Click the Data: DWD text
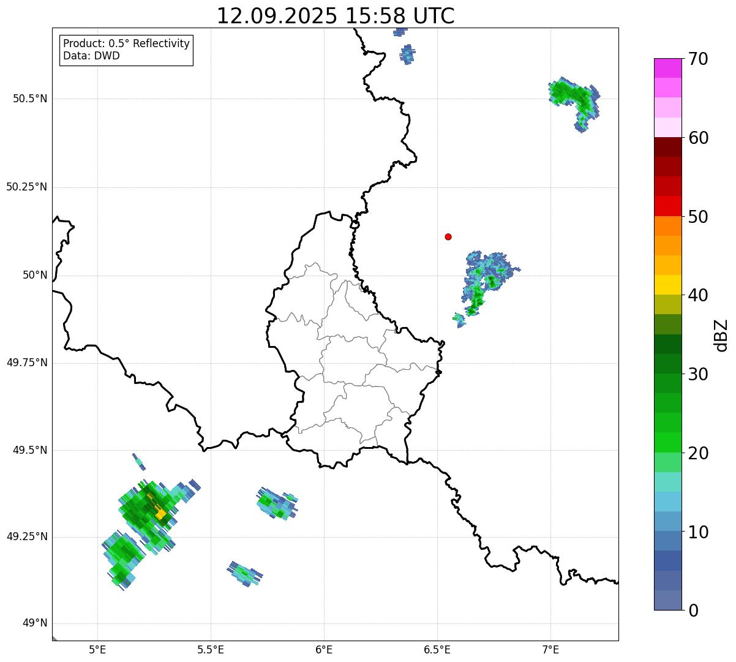736x662 pixels. [x=91, y=56]
